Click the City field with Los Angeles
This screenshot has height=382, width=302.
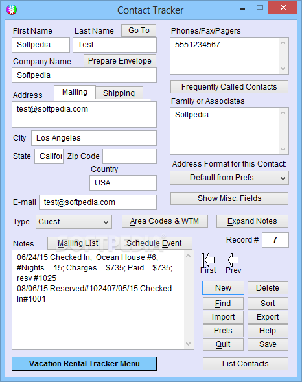pos(94,138)
